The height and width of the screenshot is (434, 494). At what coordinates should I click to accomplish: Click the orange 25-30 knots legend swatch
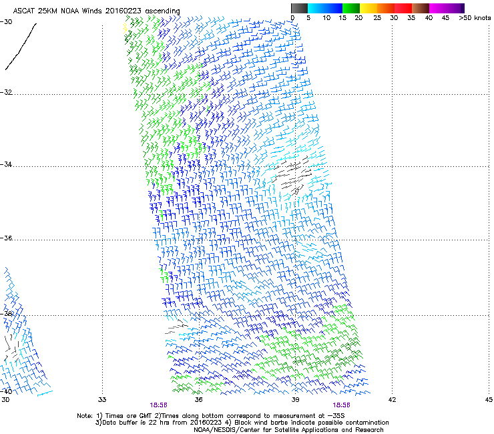386,8
